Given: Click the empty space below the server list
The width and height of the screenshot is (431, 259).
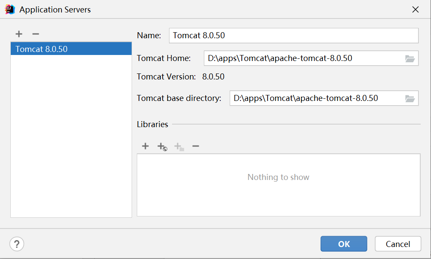Looking at the screenshot, I should click(71, 137).
